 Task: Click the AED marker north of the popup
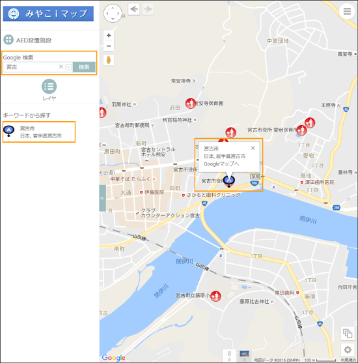tap(231, 133)
